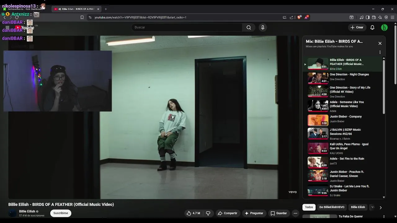Play Adele - Someone Like You
397x223 pixels.
[343, 106]
